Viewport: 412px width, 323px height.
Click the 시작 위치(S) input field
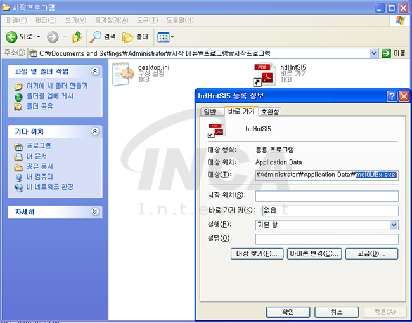327,196
